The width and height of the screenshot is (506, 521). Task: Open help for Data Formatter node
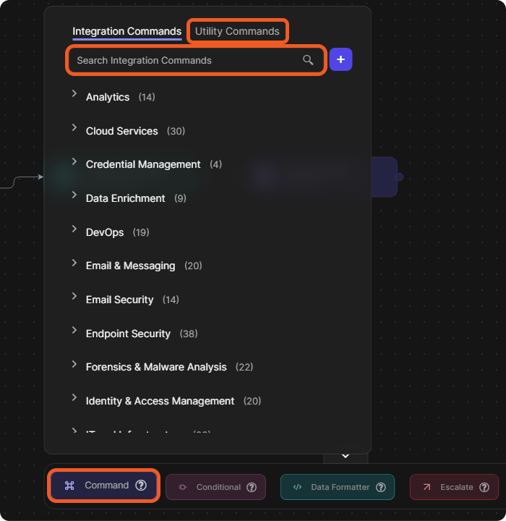(380, 487)
